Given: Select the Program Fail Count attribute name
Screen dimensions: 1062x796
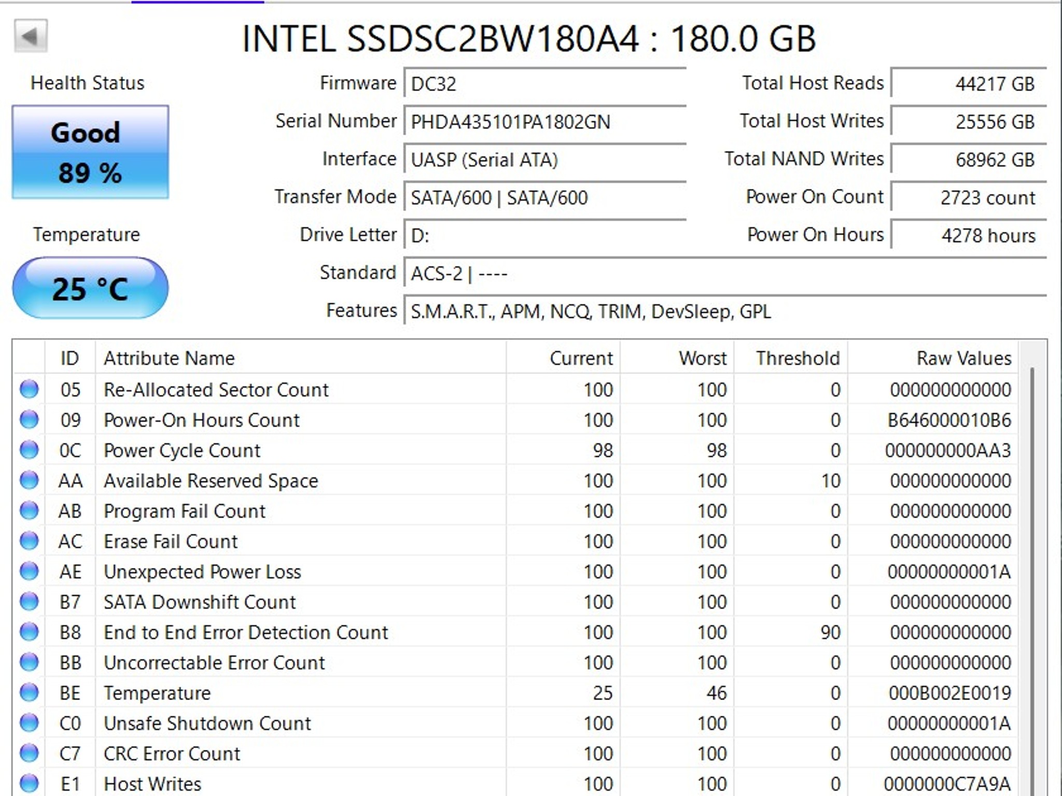Looking at the screenshot, I should pos(185,511).
